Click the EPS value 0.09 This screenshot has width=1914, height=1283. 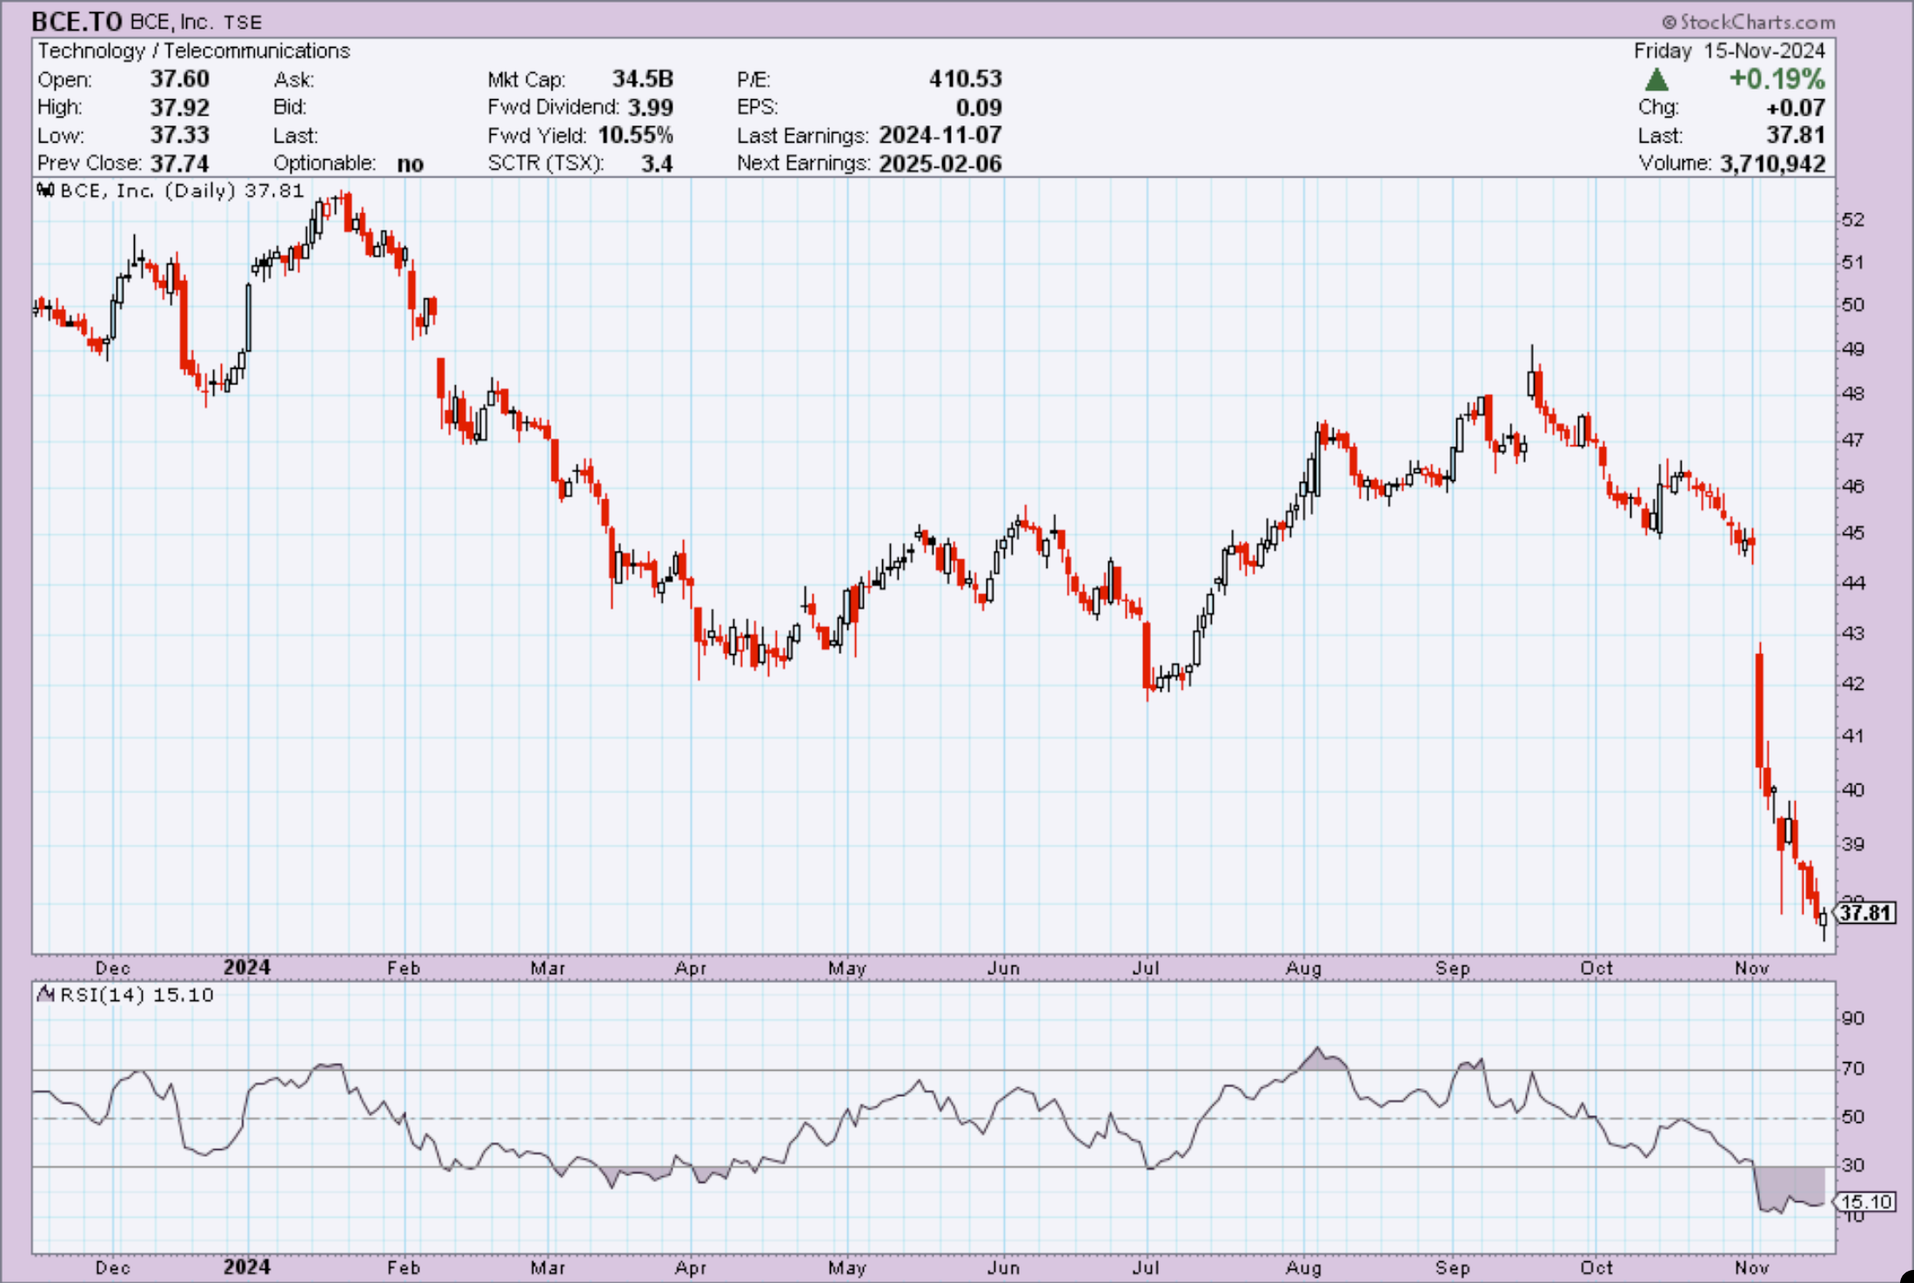(979, 107)
